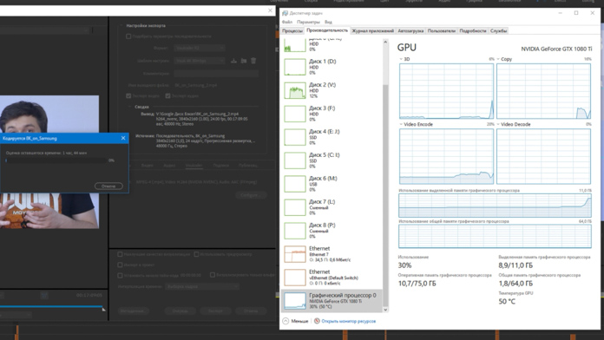Click the blue preview timeline bar
The height and width of the screenshot is (340, 604).
pos(51,306)
